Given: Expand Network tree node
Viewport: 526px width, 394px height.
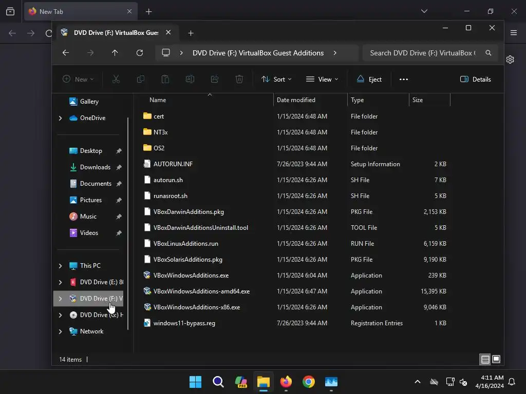Looking at the screenshot, I should [61, 331].
